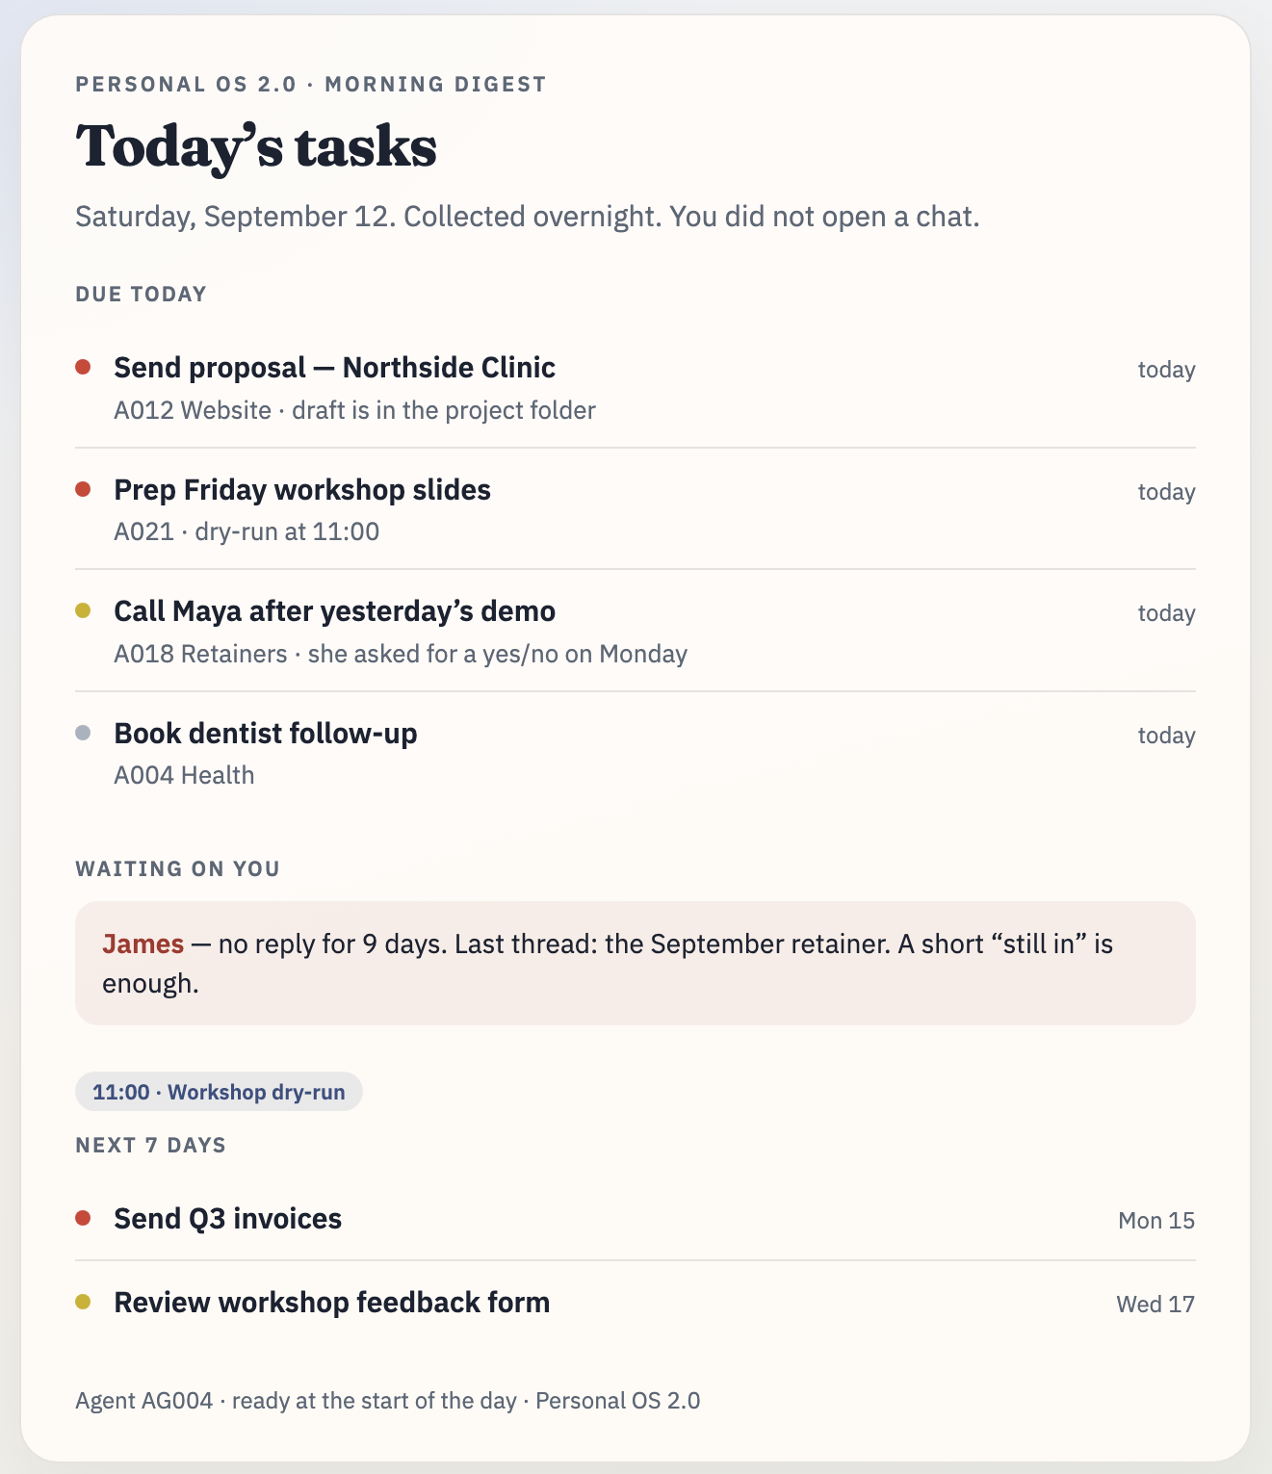Click the today label for Send proposal

point(1166,370)
